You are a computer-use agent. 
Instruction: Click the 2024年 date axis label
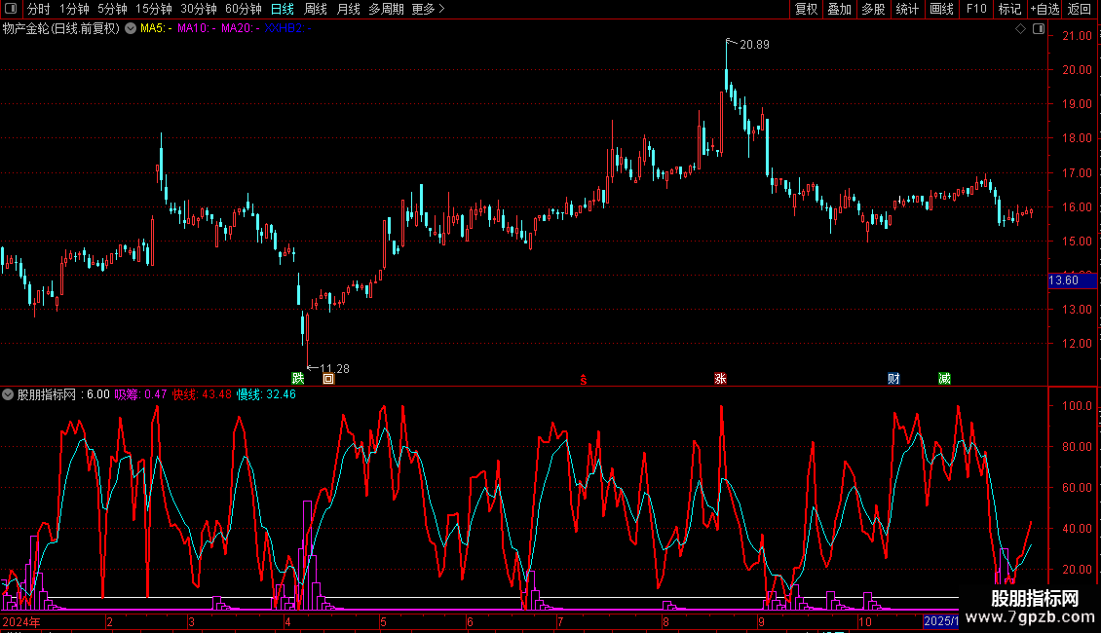[21, 621]
